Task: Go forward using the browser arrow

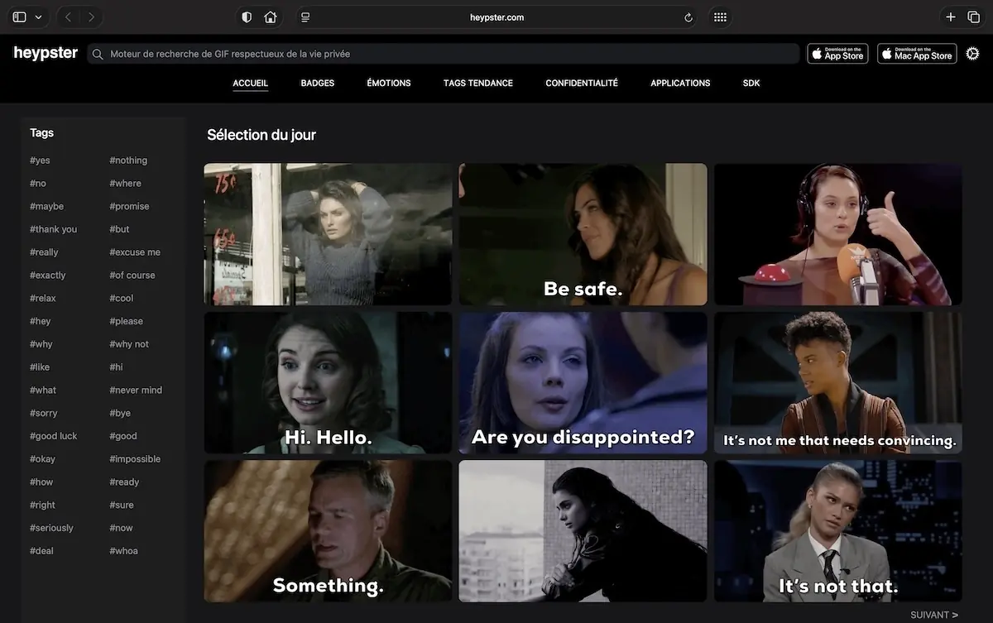Action: tap(91, 17)
